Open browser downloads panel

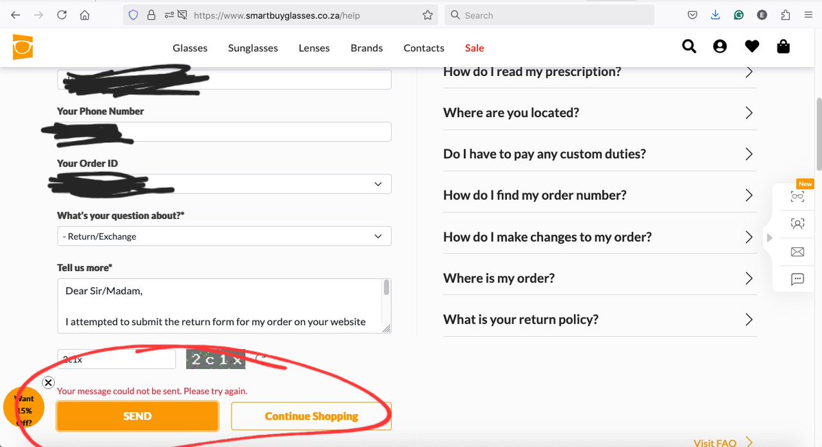[x=715, y=15]
